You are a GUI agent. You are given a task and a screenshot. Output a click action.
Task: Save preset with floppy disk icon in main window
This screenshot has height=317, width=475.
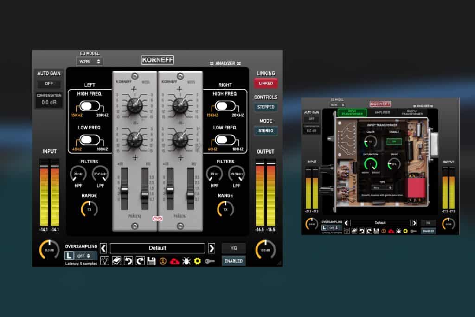152,261
